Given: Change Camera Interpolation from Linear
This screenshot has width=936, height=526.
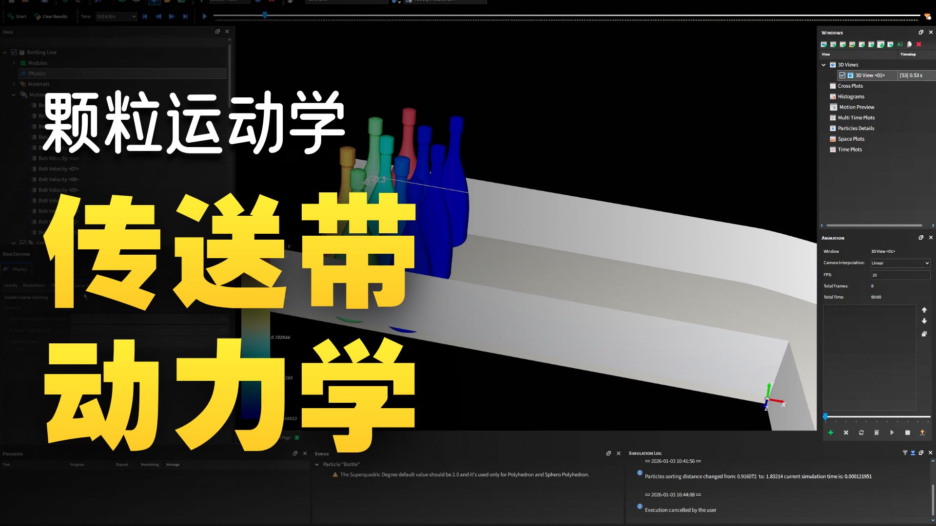Looking at the screenshot, I should pos(899,263).
